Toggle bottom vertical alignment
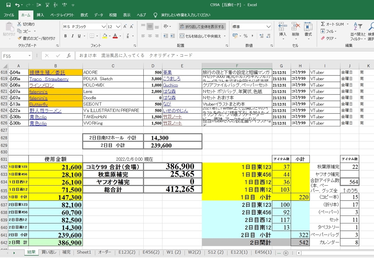 [x=157, y=27]
